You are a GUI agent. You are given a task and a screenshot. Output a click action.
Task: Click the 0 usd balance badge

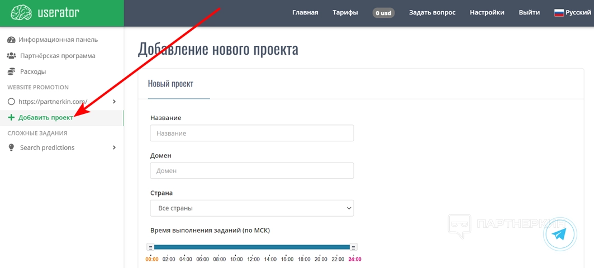tap(383, 13)
